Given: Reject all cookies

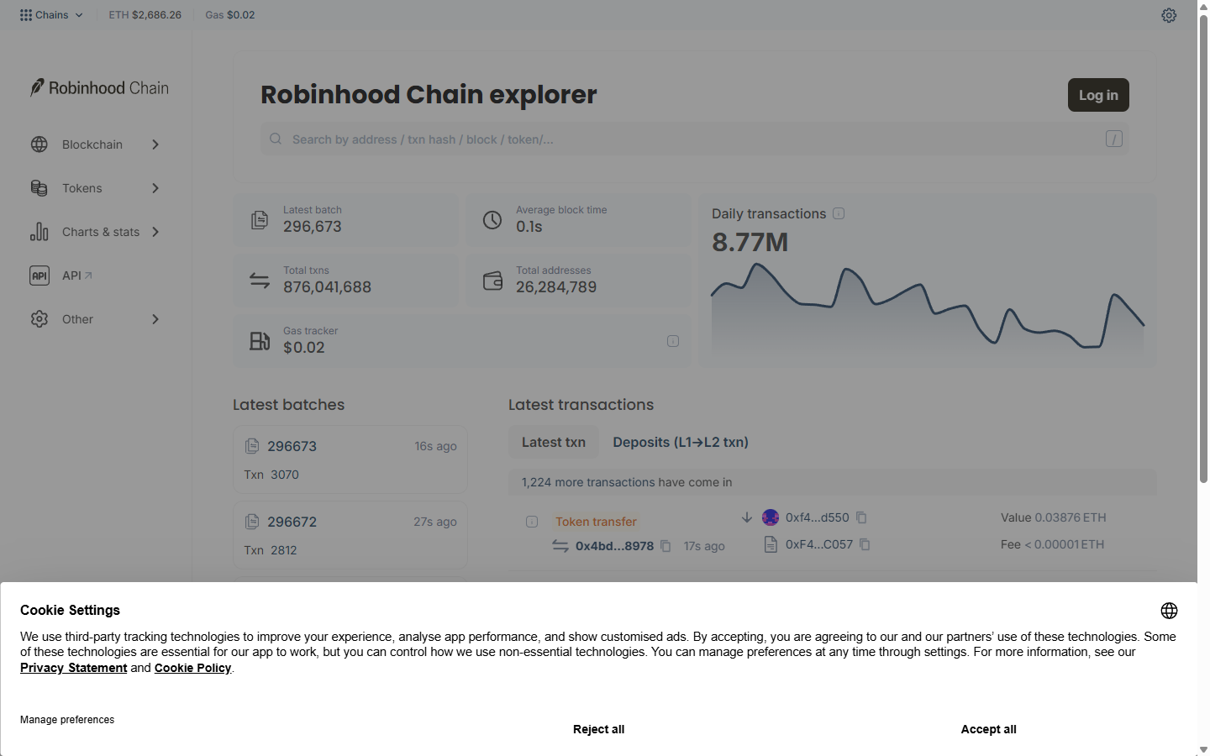Looking at the screenshot, I should click(x=598, y=729).
